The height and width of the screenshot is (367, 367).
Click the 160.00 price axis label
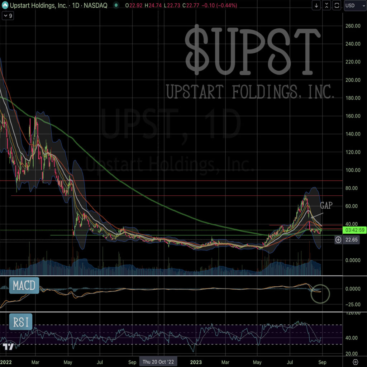click(353, 116)
